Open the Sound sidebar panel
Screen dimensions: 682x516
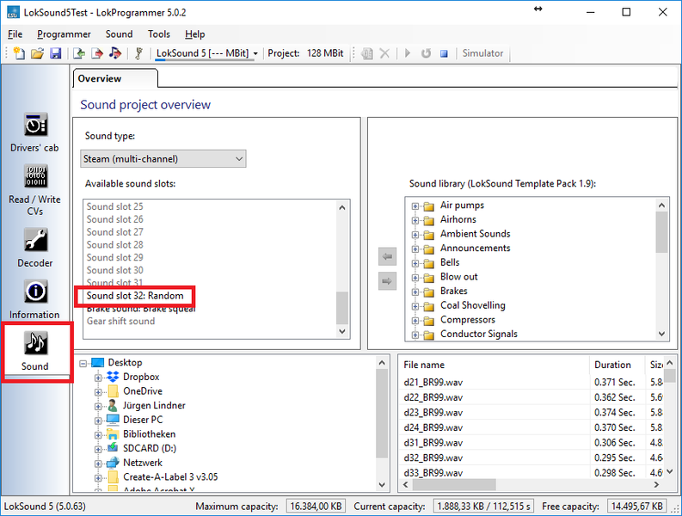pyautogui.click(x=34, y=351)
